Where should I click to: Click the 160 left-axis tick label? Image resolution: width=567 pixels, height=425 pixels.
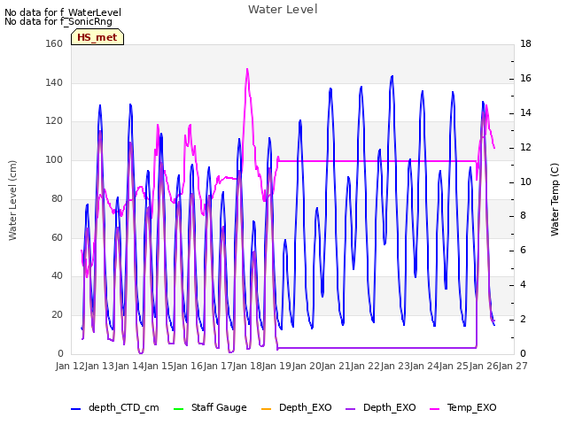54,43
